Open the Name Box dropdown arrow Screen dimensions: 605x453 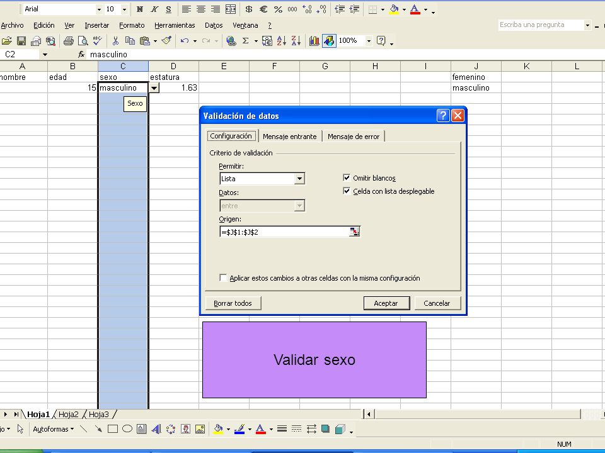pos(45,55)
